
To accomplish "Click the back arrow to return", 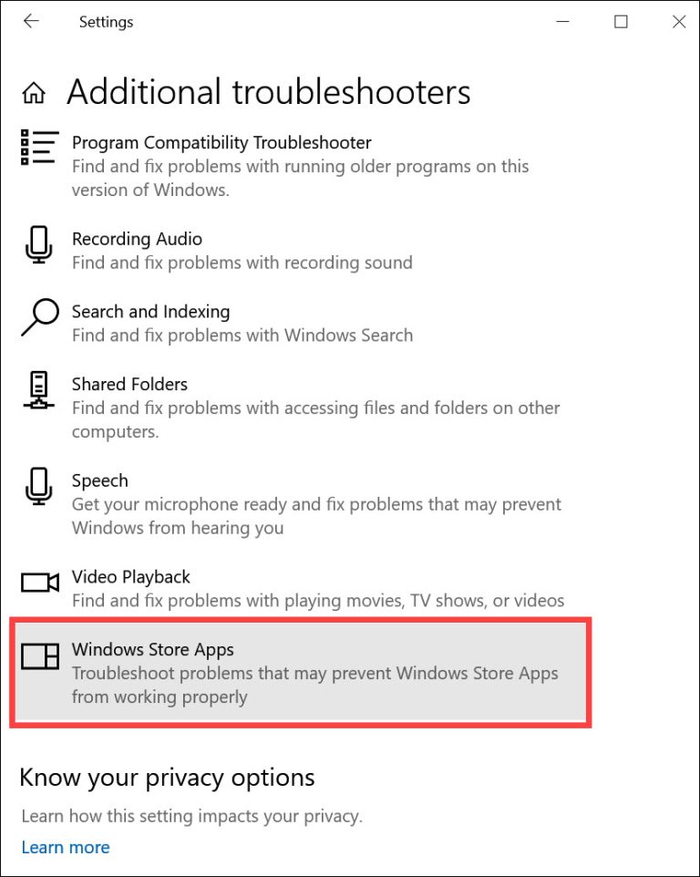I will click(x=30, y=21).
